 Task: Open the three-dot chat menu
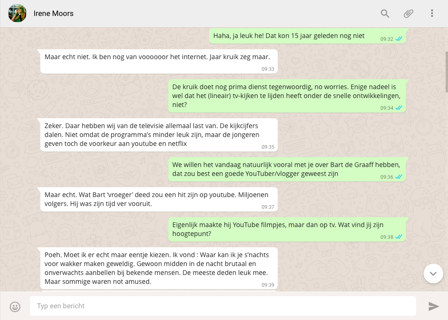tap(432, 14)
